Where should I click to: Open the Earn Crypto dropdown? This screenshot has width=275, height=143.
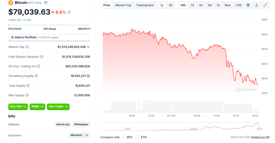click(x=58, y=107)
